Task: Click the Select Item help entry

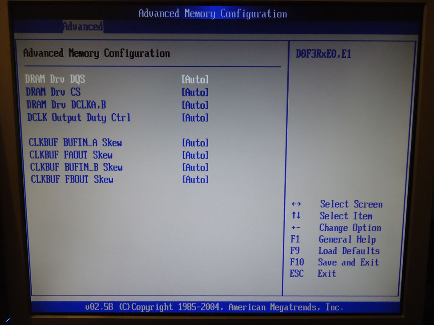Action: (x=346, y=216)
